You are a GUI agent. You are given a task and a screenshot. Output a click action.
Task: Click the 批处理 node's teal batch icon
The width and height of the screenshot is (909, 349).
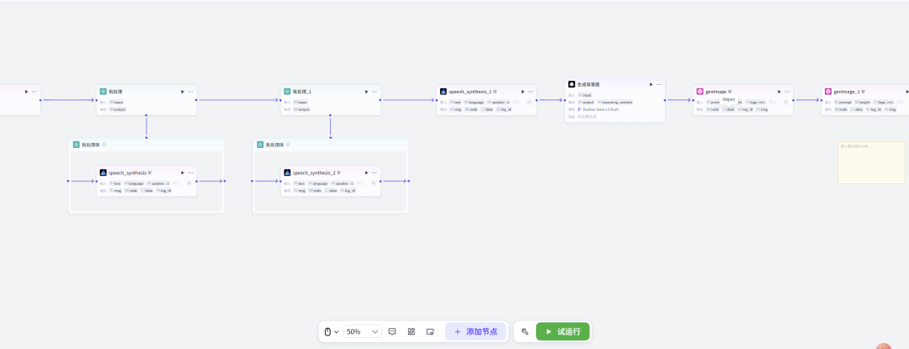[x=104, y=92]
